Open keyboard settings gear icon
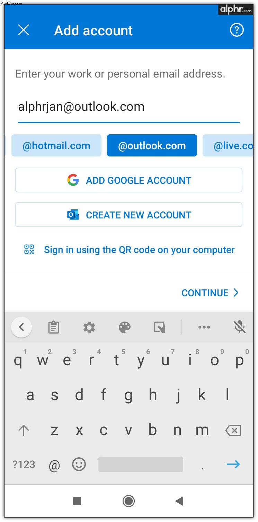 pos(89,327)
